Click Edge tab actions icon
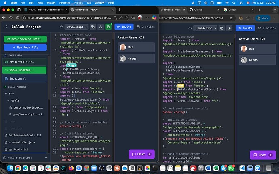279x174 pixels. (19, 10)
